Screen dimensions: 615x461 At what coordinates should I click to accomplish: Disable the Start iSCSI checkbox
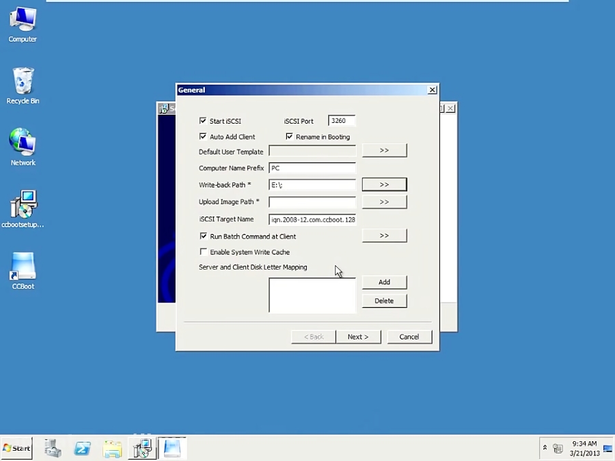(203, 121)
